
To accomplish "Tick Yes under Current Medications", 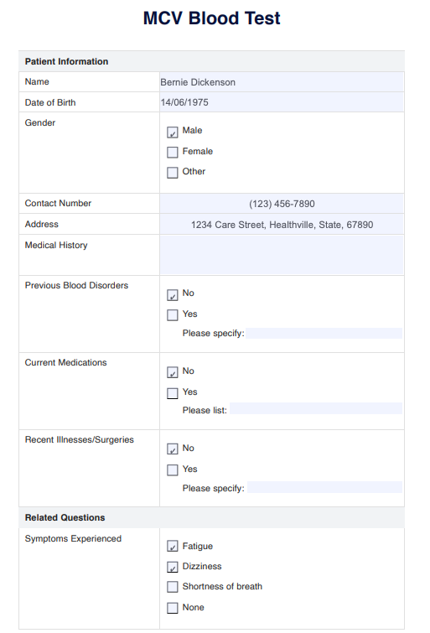I will coord(173,393).
